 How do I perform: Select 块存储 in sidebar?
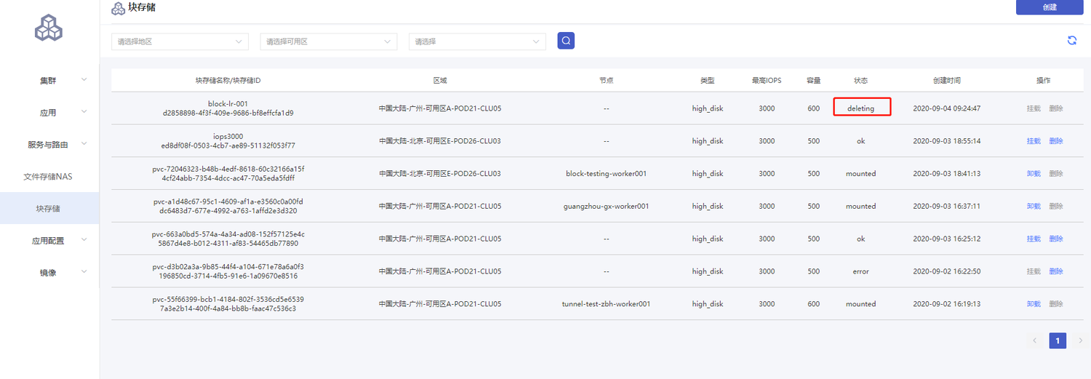(49, 209)
